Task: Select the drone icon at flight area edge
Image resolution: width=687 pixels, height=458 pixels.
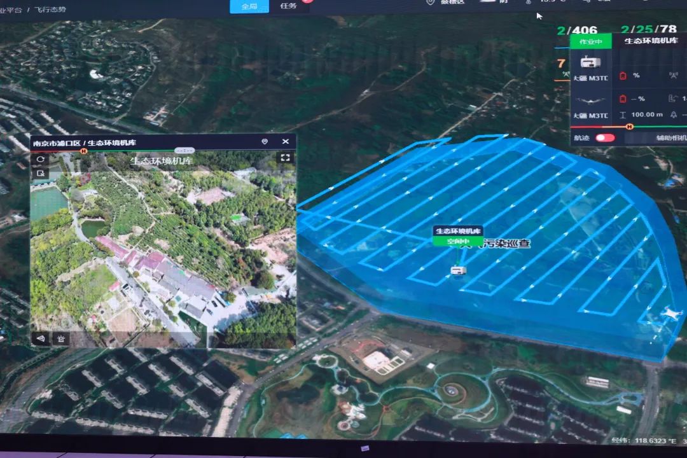Action: tap(670, 313)
